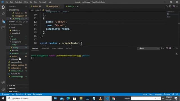Open the Help menu
This screenshot has width=180, height=101.
[x=49, y=2]
